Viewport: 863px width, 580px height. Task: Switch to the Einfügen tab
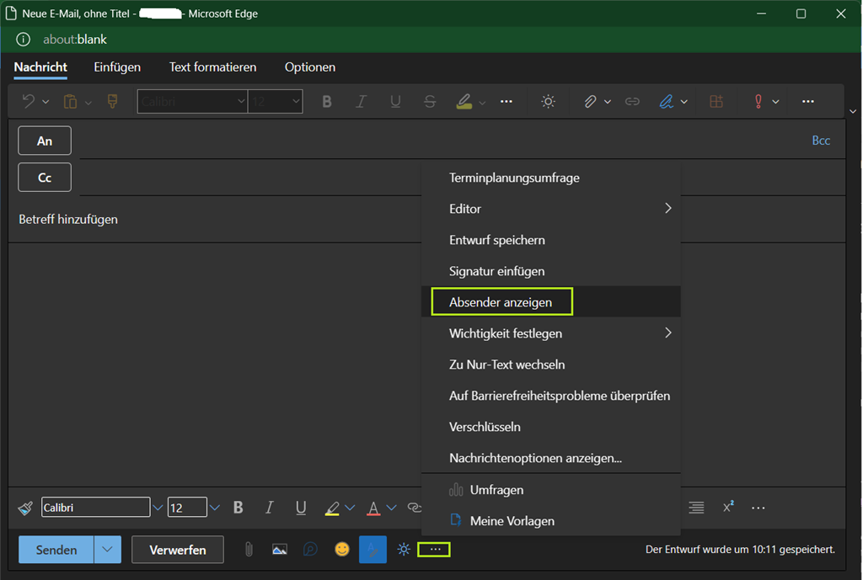click(x=117, y=67)
